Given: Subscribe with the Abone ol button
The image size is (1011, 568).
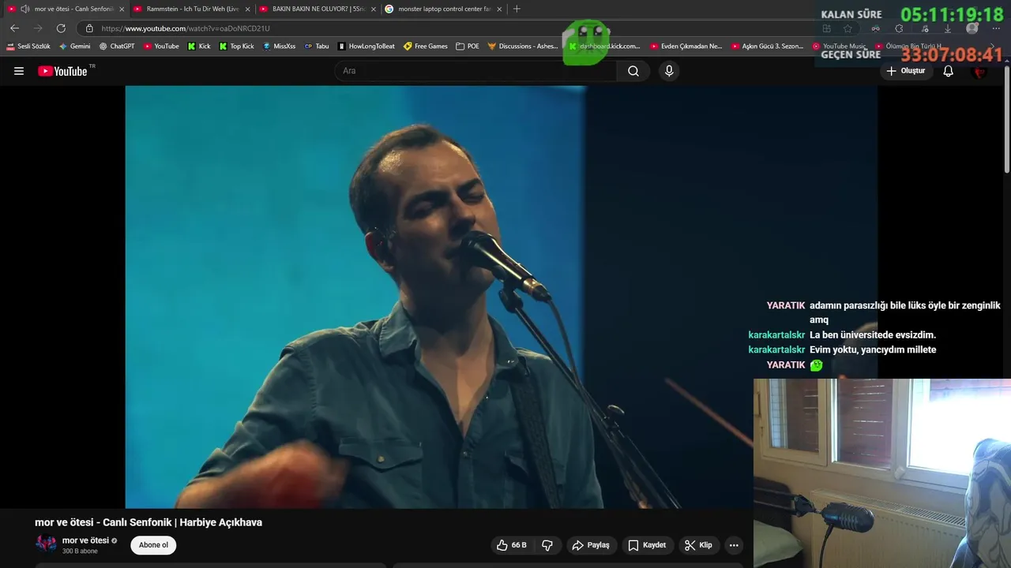Looking at the screenshot, I should click(x=153, y=545).
